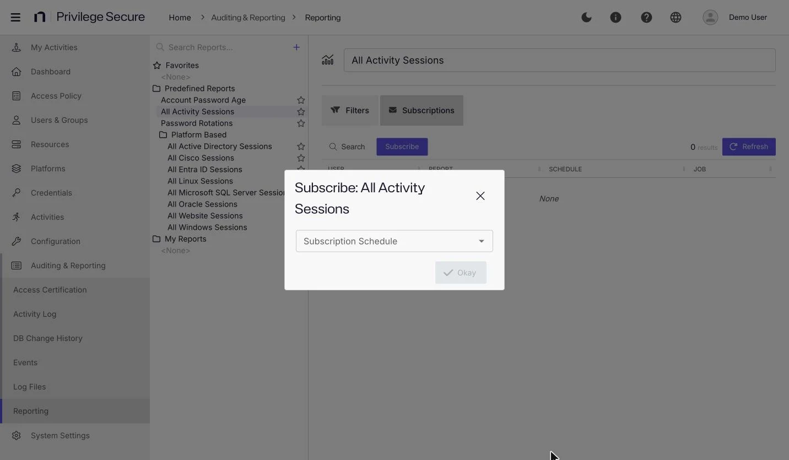Open System Settings in sidebar

(x=75, y=435)
